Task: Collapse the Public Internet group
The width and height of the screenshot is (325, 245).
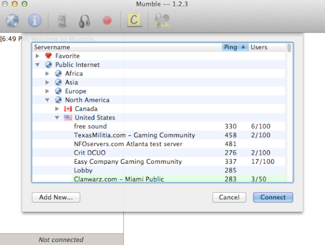Action: point(38,65)
